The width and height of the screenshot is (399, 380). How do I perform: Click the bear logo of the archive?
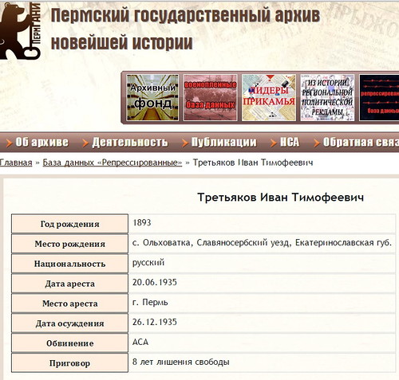[20, 30]
